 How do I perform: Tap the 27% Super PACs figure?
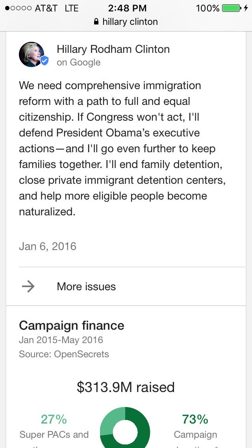[54, 419]
